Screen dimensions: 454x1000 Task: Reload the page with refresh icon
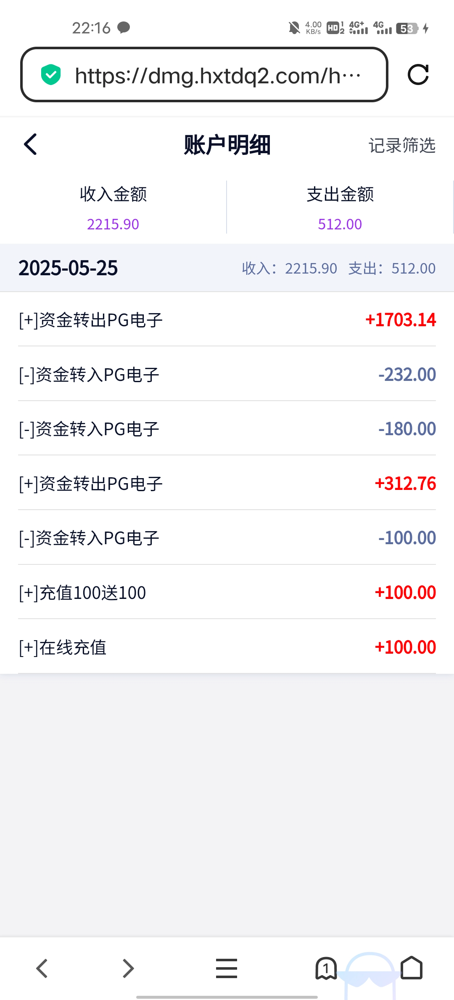418,75
